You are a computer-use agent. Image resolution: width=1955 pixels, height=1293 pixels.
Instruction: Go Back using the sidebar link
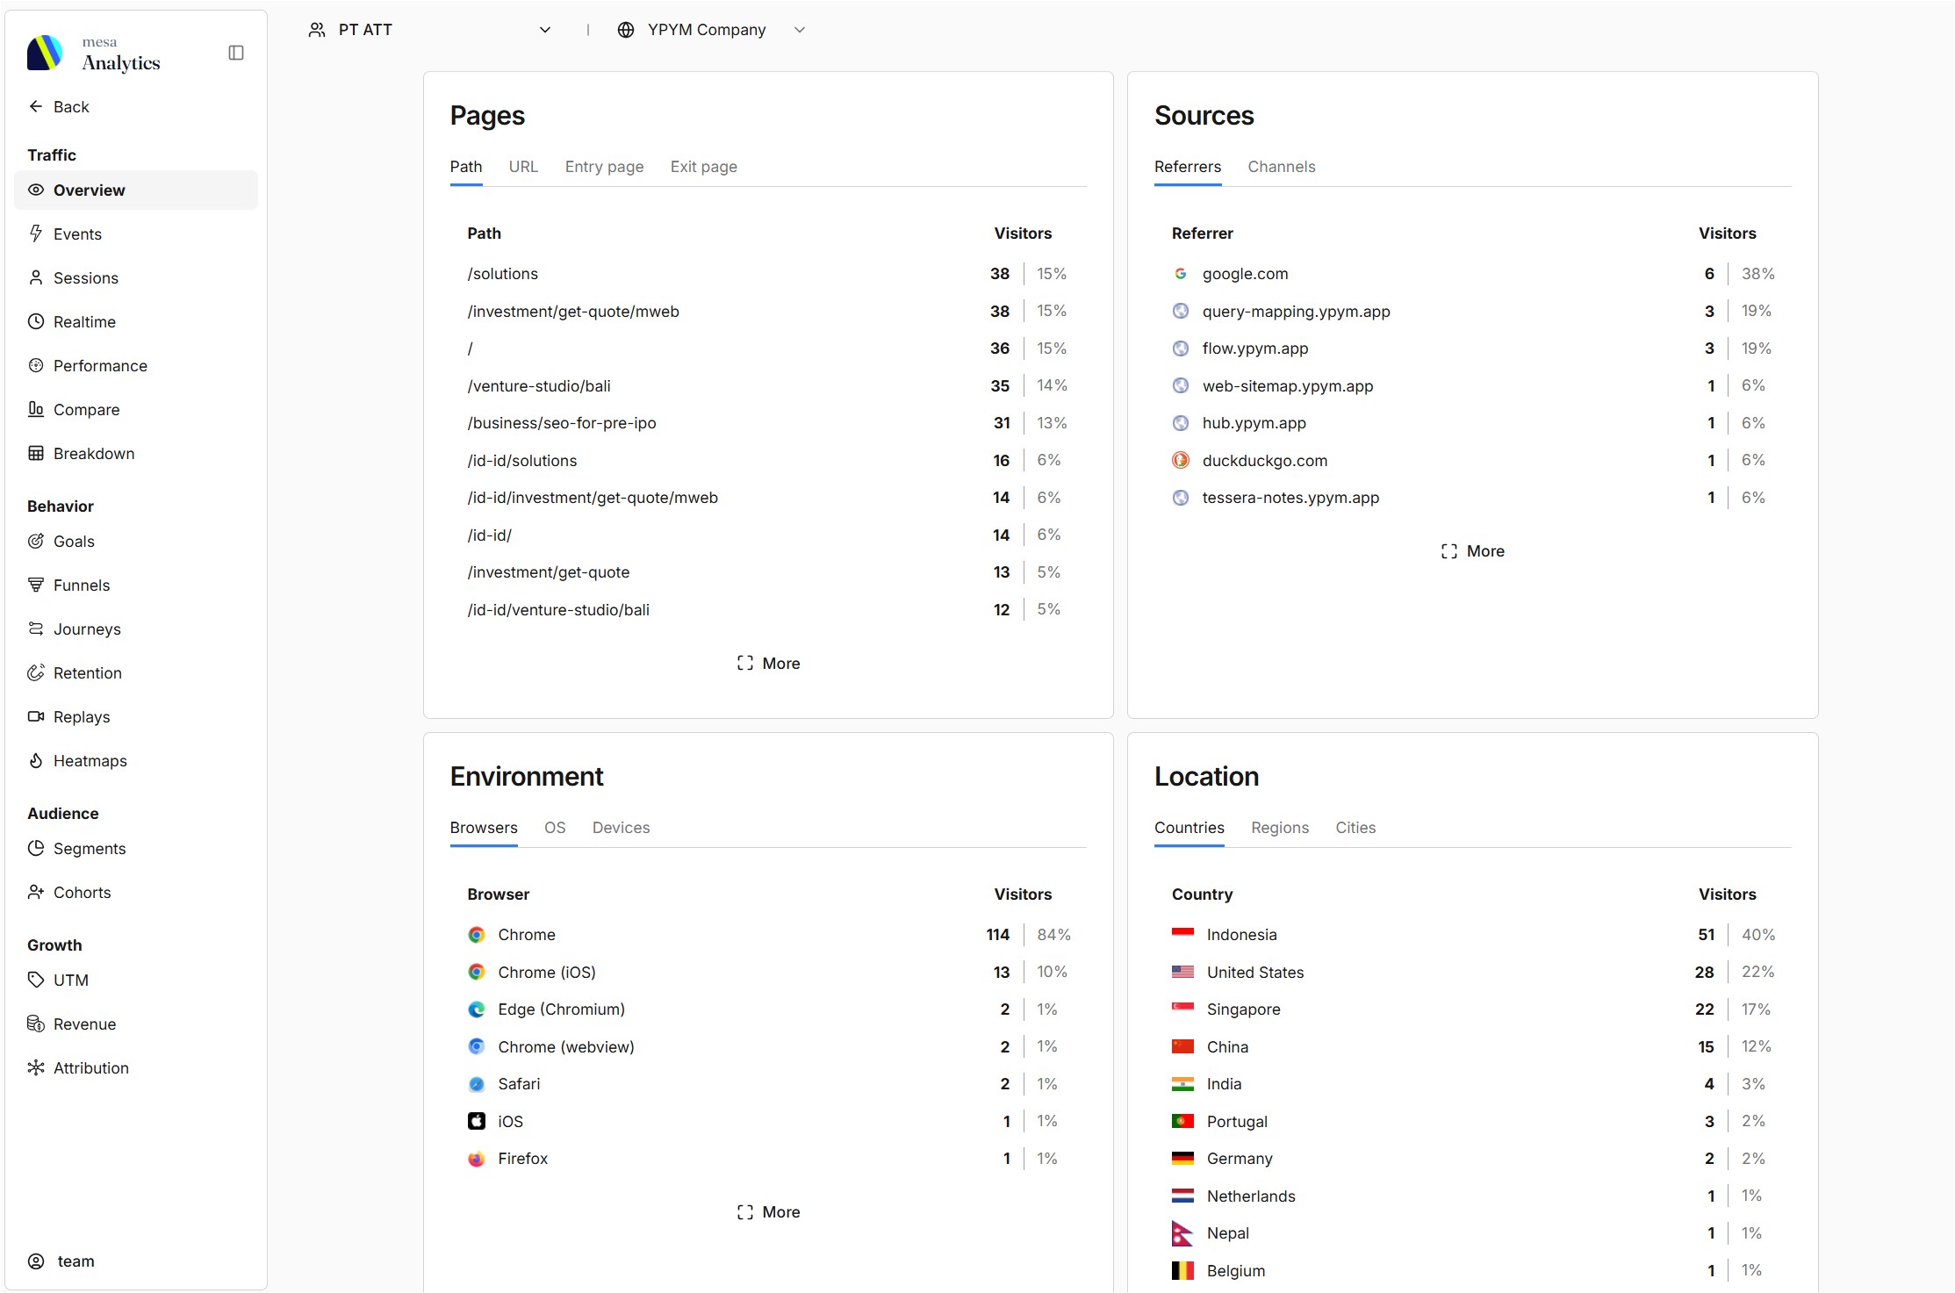click(59, 106)
